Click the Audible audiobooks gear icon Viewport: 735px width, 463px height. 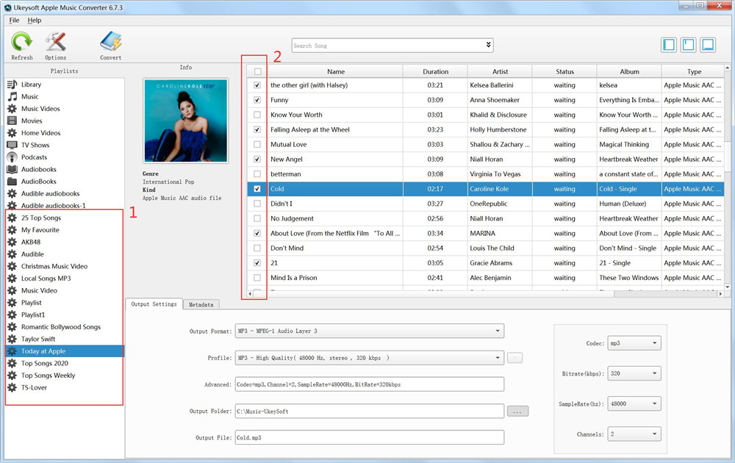[x=12, y=193]
